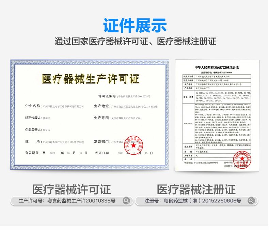Click the 生产地址 field on the certificate

click(126, 106)
